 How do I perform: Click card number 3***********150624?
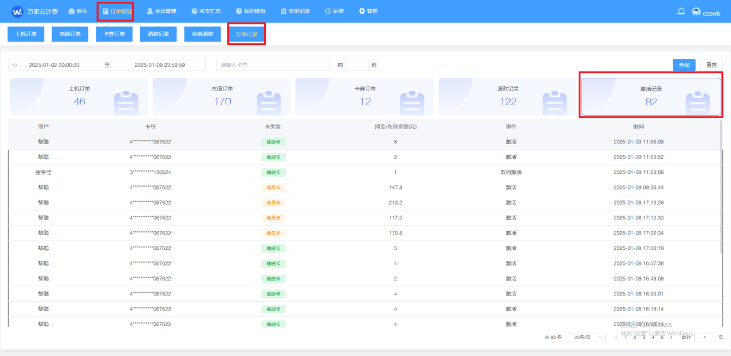[x=151, y=172]
